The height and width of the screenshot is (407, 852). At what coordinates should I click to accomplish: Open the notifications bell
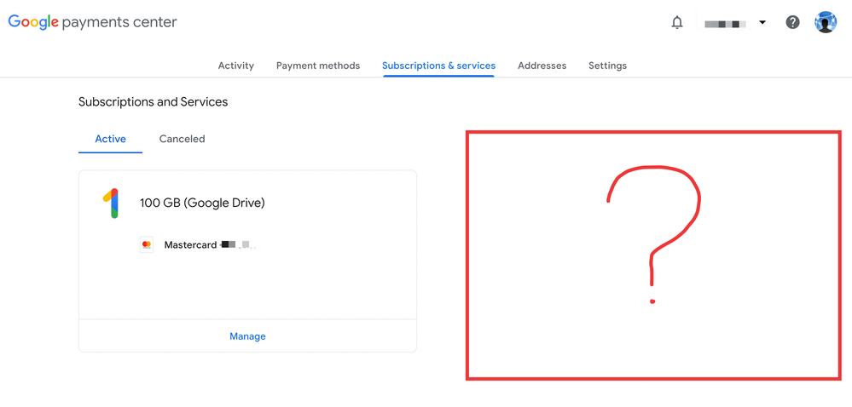coord(677,23)
